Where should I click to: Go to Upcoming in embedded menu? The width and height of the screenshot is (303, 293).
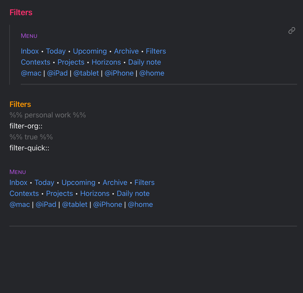(x=90, y=51)
